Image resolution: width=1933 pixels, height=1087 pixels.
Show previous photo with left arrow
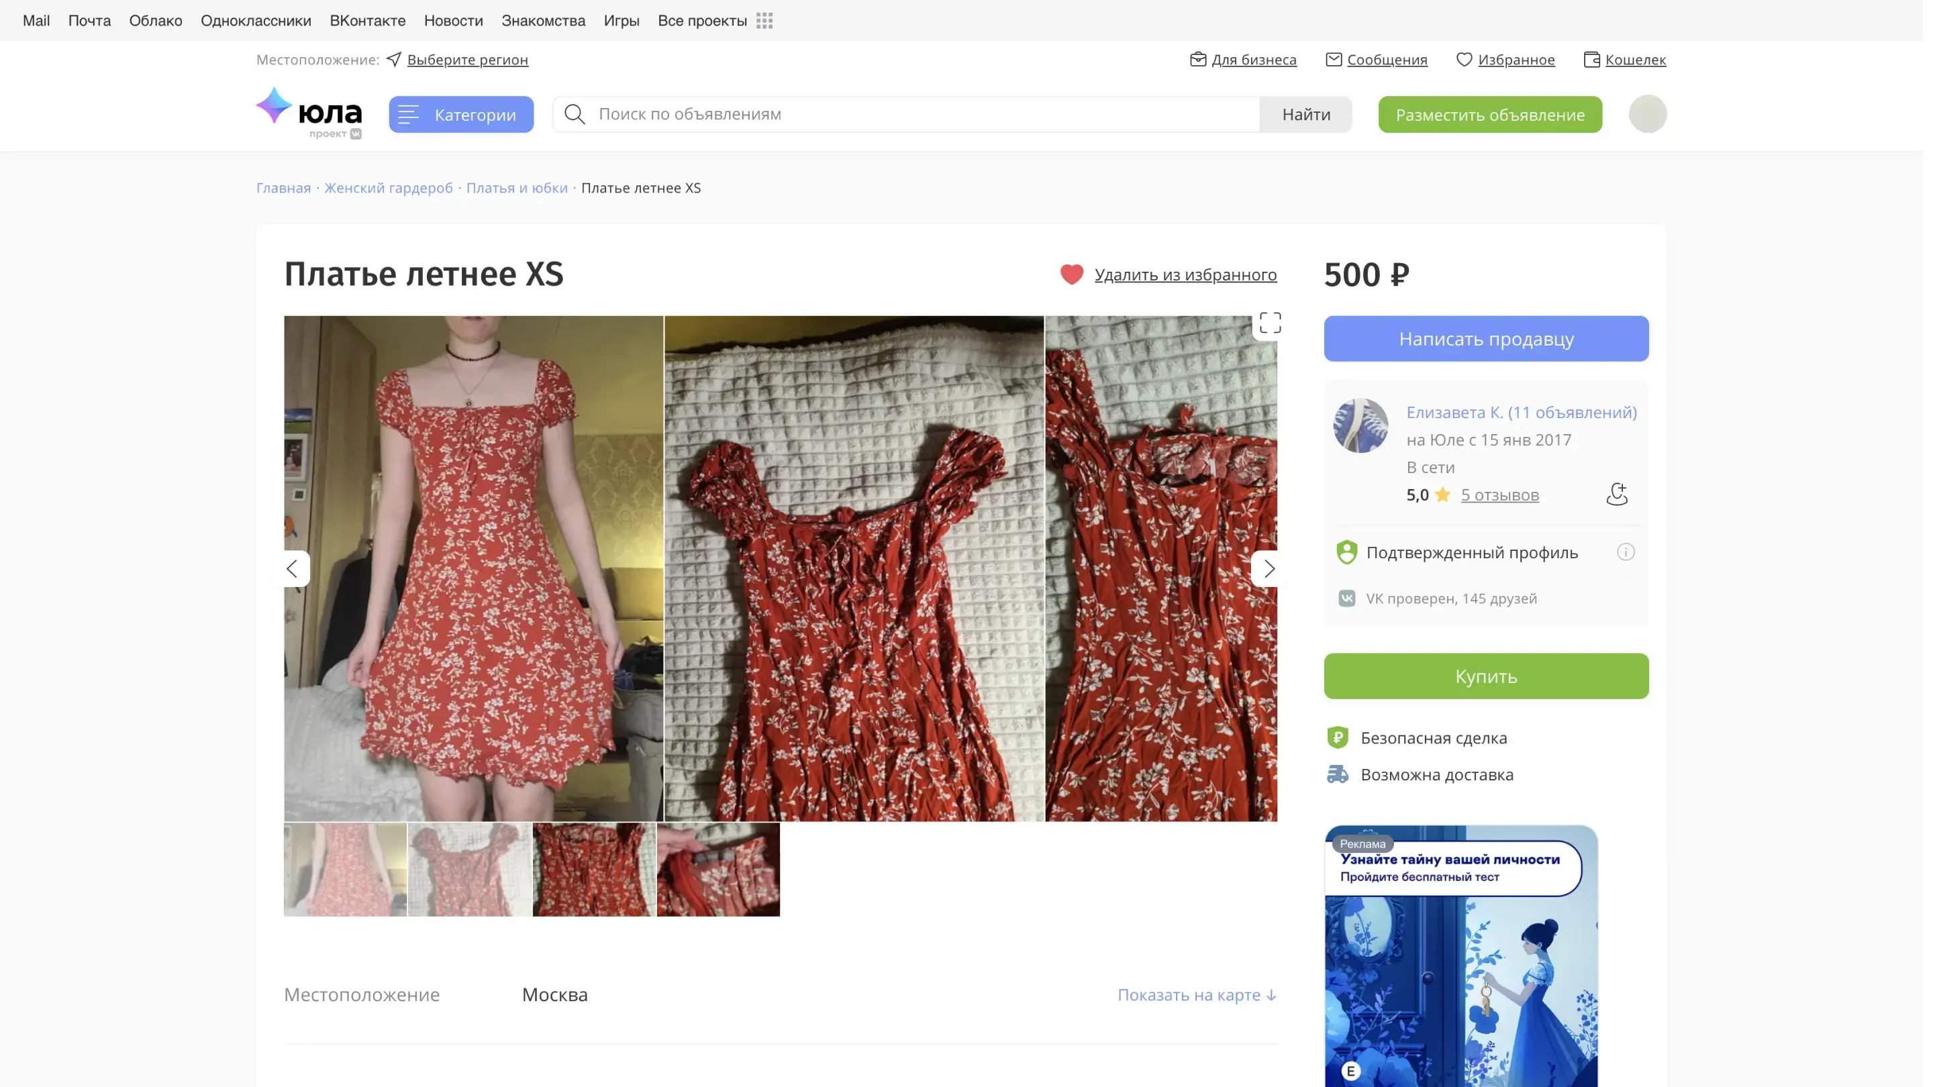pos(293,568)
